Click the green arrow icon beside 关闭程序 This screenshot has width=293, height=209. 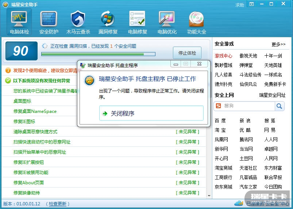[x=105, y=113]
